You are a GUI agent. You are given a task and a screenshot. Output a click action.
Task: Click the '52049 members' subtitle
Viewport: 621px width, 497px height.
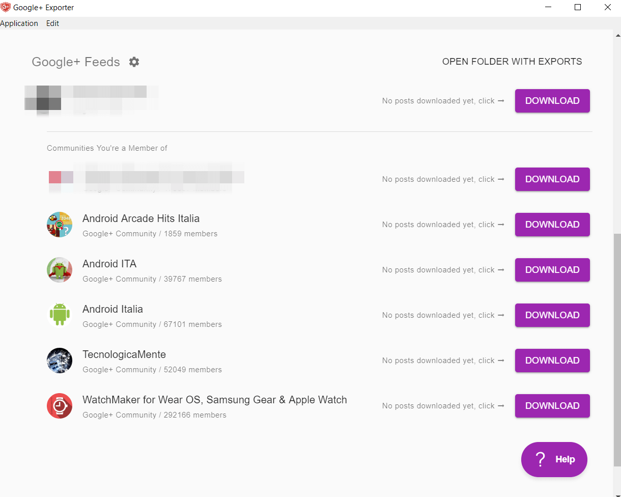(193, 370)
